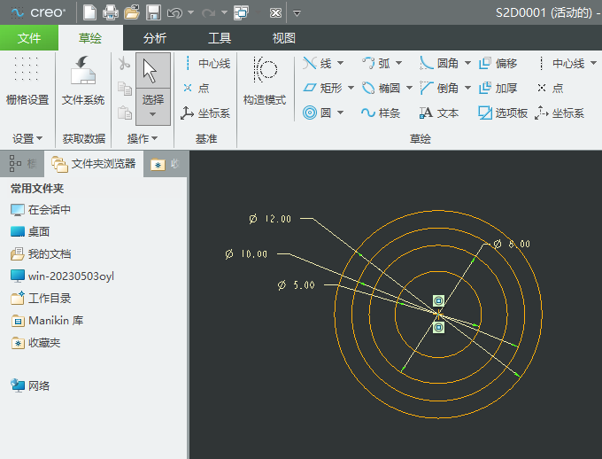Click the 偏移 offset tool
This screenshot has height=459, width=602.
[498, 64]
